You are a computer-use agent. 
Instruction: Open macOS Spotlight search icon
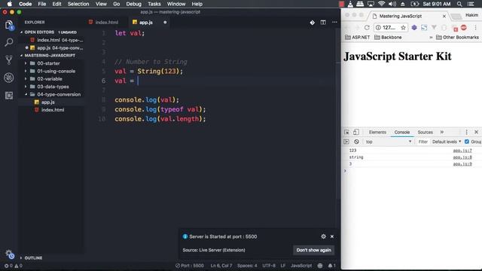[x=459, y=4]
